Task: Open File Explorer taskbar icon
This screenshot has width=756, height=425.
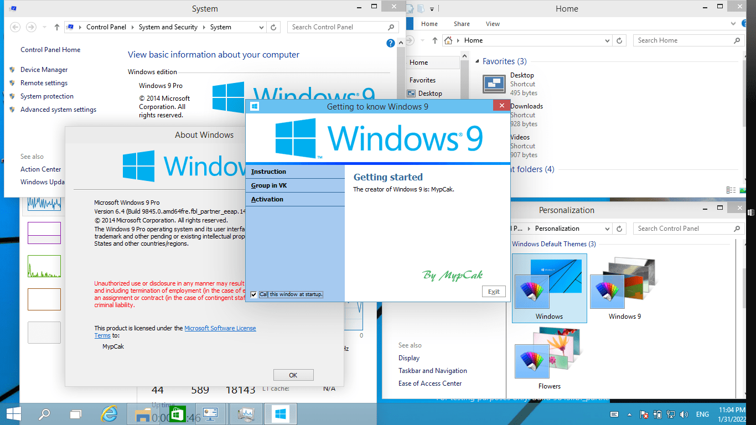Action: tap(143, 414)
